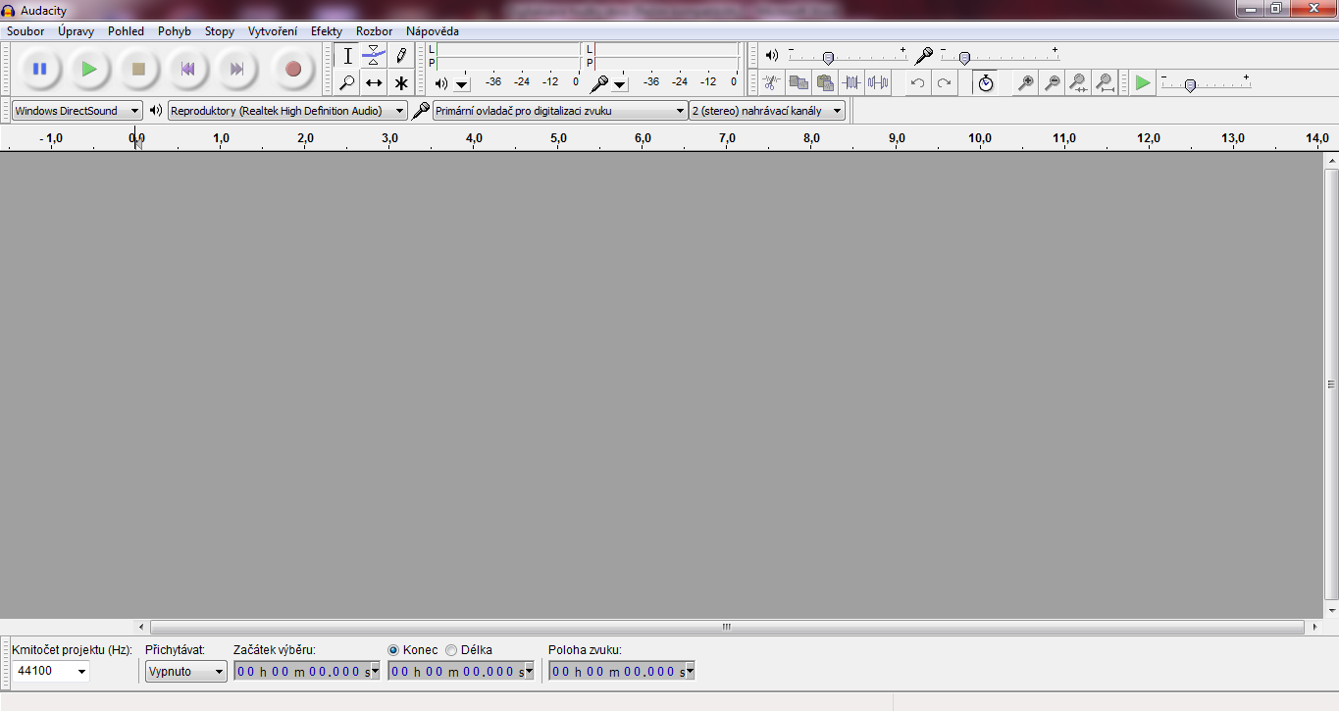
Task: Click Play-at-speed green arrow
Action: click(1143, 83)
